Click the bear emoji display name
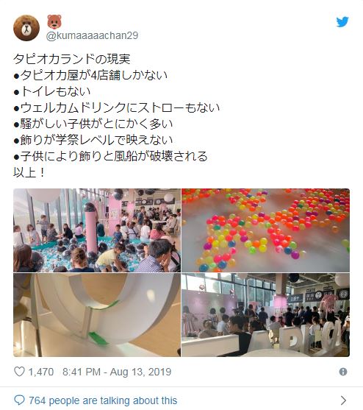Image resolution: width=363 pixels, height=410 pixels. pyautogui.click(x=54, y=21)
